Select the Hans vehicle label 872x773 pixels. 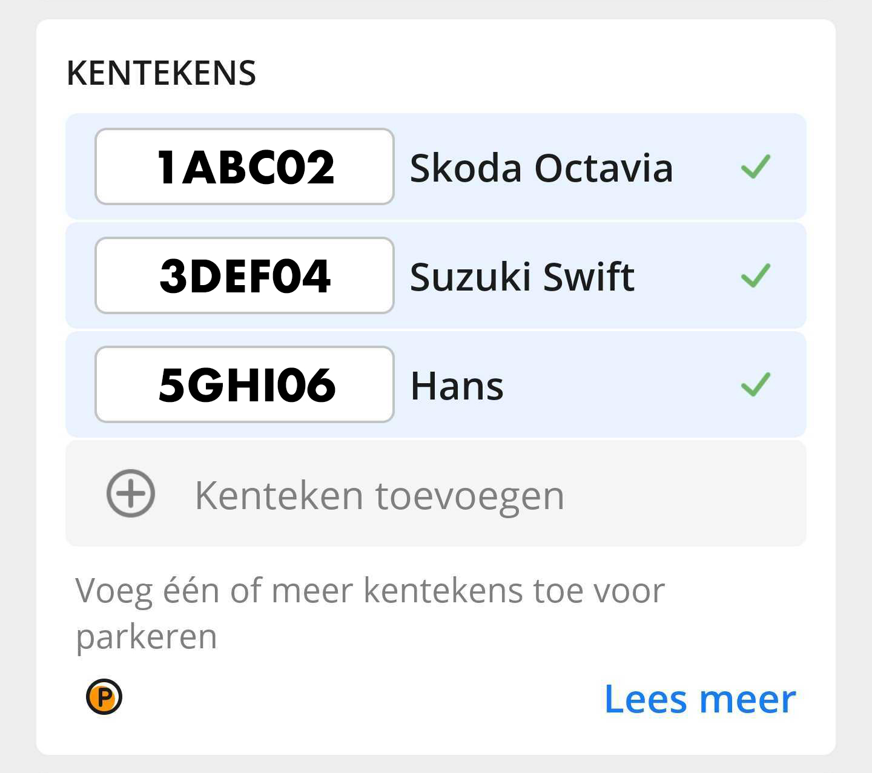coord(457,386)
